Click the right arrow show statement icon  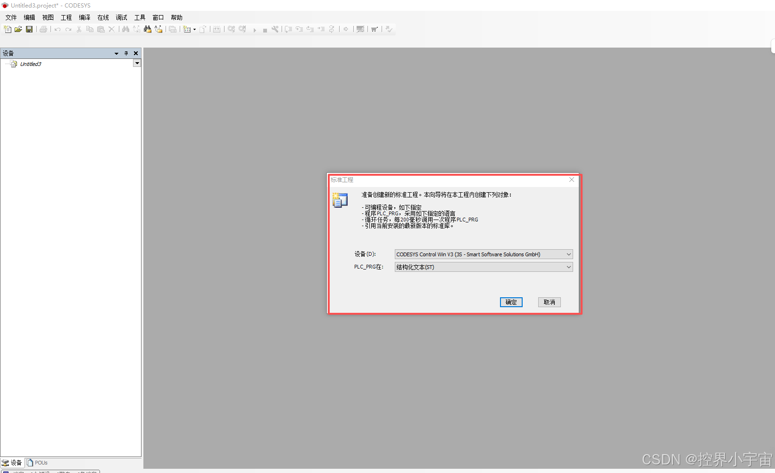point(346,29)
